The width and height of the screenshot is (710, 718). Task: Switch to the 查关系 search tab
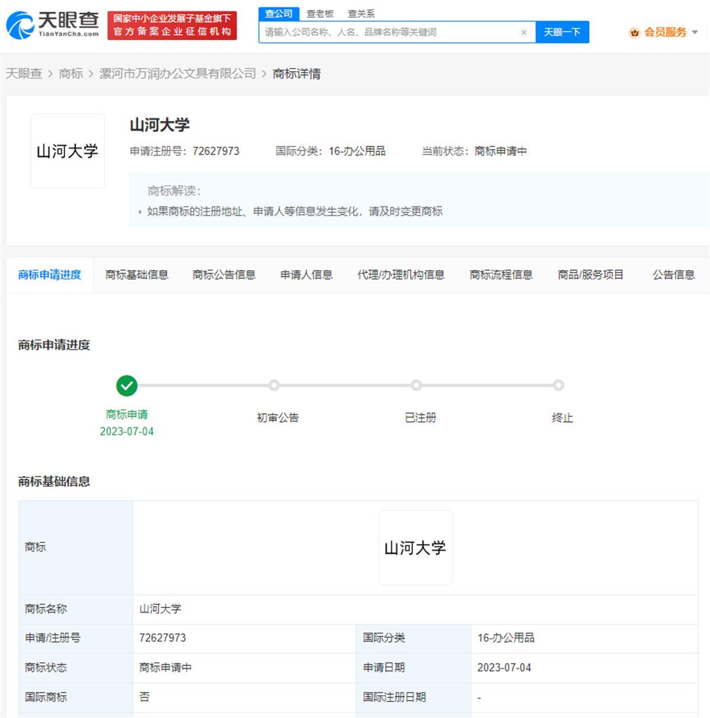click(x=362, y=13)
